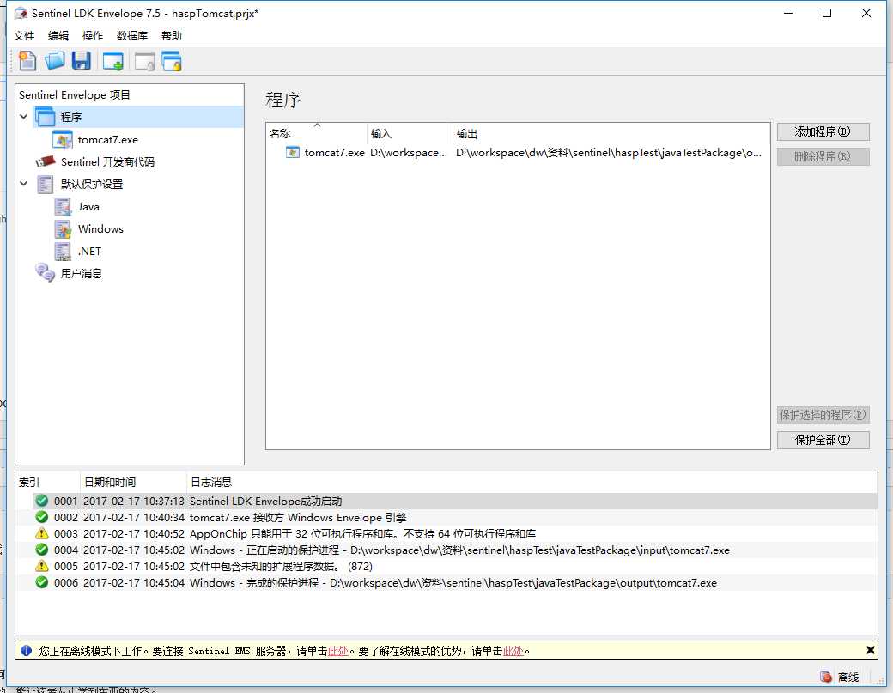Select the 程序 node label in the tree
The image size is (893, 693).
[71, 117]
